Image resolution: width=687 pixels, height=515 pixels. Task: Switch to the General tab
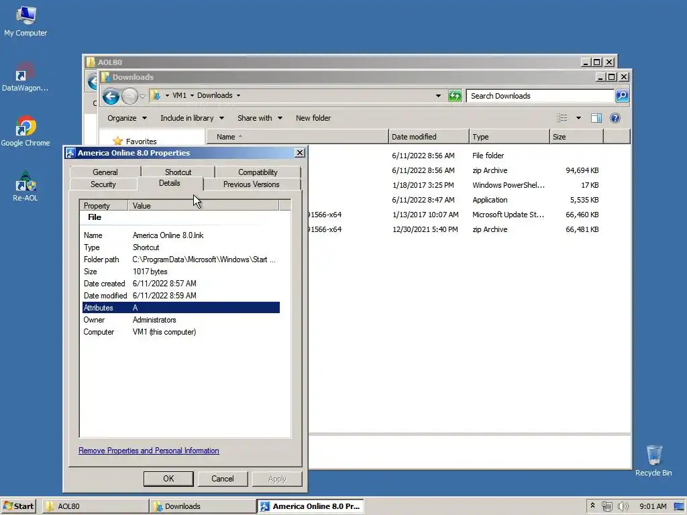(105, 172)
